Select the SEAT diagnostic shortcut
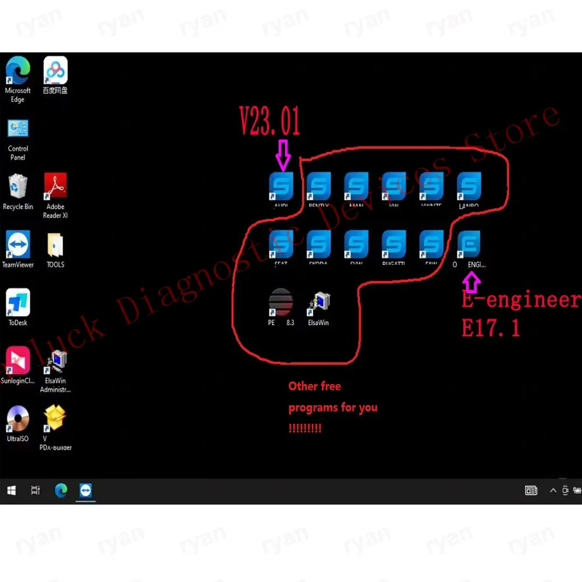Image resolution: width=582 pixels, height=582 pixels. click(x=281, y=247)
